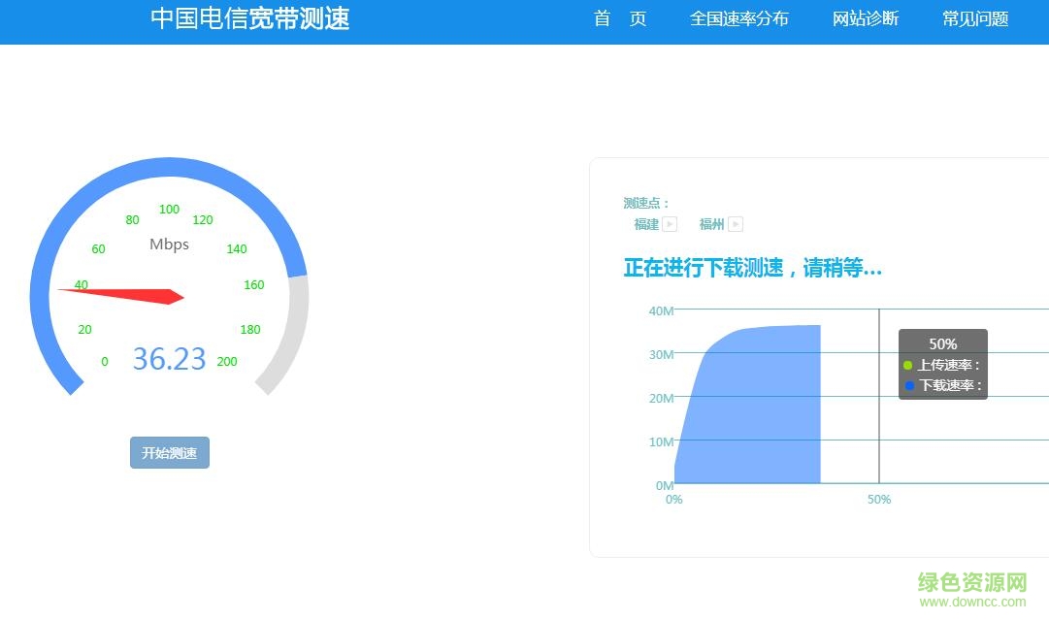Viewport: 1049px width, 620px height.
Task: Open the 网站诊断 page from the navigation bar
Action: 866,18
